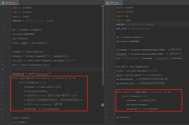This screenshot has width=189, height=125.
Task: Click the Python file icon on client.py tab
Action: 107,3
